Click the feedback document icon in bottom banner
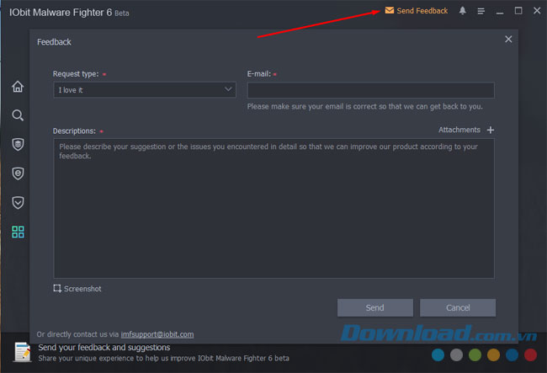The height and width of the screenshot is (373, 547). [23, 352]
